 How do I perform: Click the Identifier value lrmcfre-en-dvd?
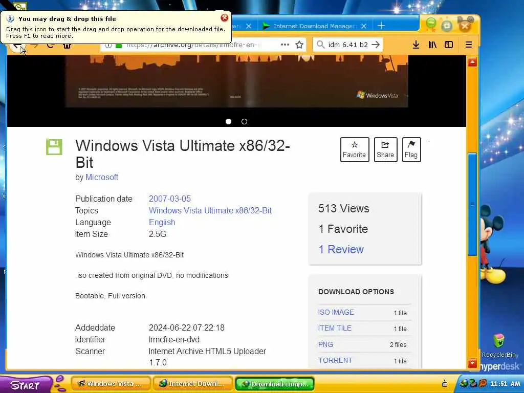[x=174, y=340]
